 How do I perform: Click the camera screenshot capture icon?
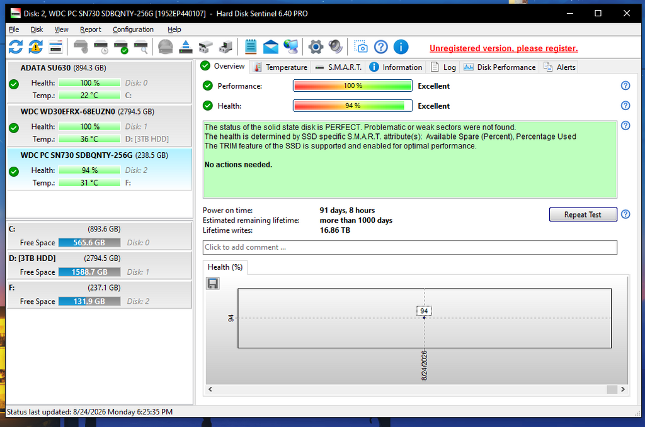[361, 47]
